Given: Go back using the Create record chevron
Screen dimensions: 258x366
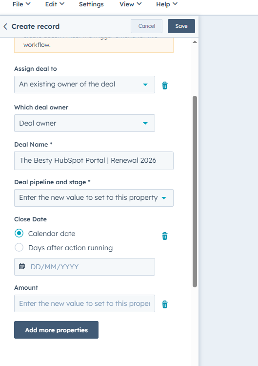Looking at the screenshot, I should pyautogui.click(x=5, y=26).
